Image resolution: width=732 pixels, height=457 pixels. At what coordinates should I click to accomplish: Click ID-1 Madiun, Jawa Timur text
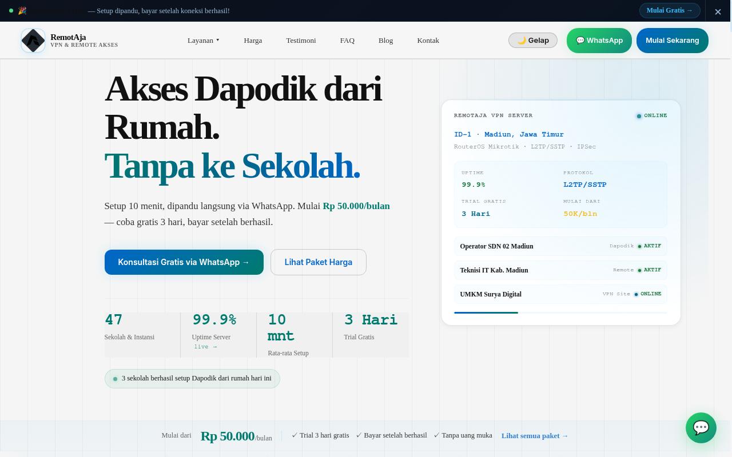(x=509, y=134)
